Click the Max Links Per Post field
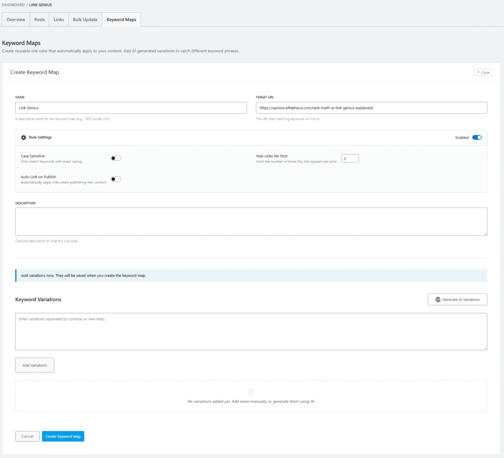Screen dimensions: 504x458 pos(350,158)
